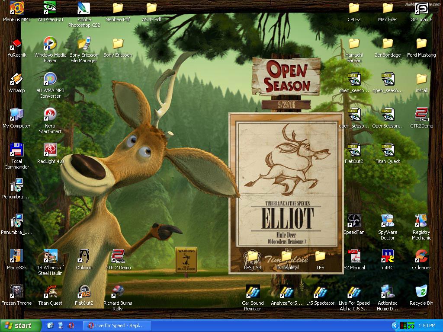Select the Adobe Photoshop CS2 shortcut
This screenshot has height=332, width=443.
tap(84, 8)
